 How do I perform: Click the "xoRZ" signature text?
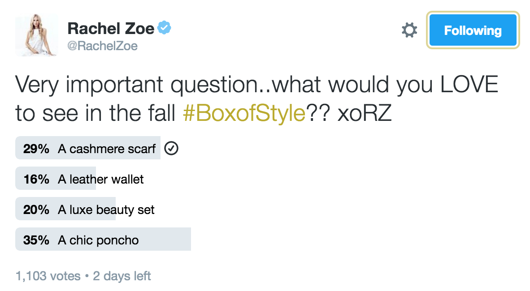(365, 113)
